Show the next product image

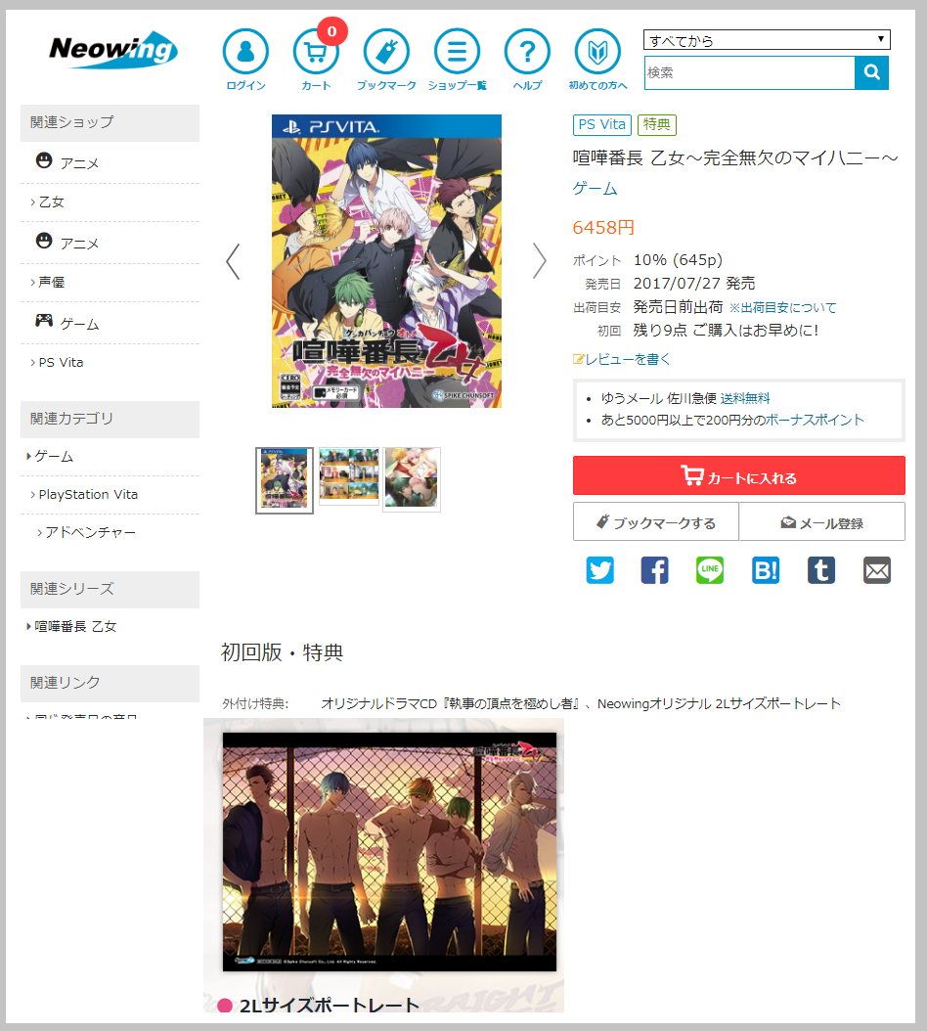(539, 261)
